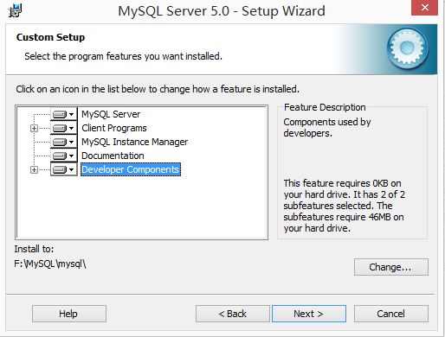Click the Developer Components drive icon
This screenshot has height=337, width=445.
click(60, 169)
